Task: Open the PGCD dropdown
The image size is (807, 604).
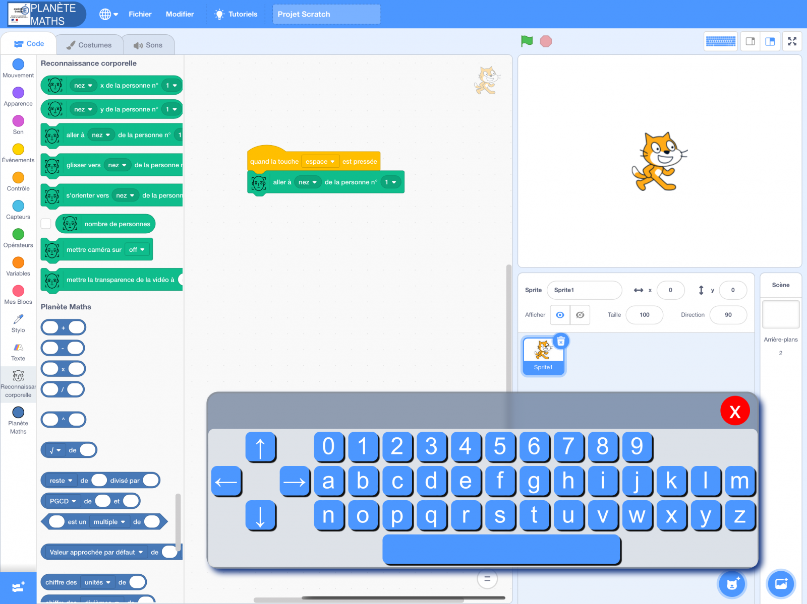Action: coord(63,501)
